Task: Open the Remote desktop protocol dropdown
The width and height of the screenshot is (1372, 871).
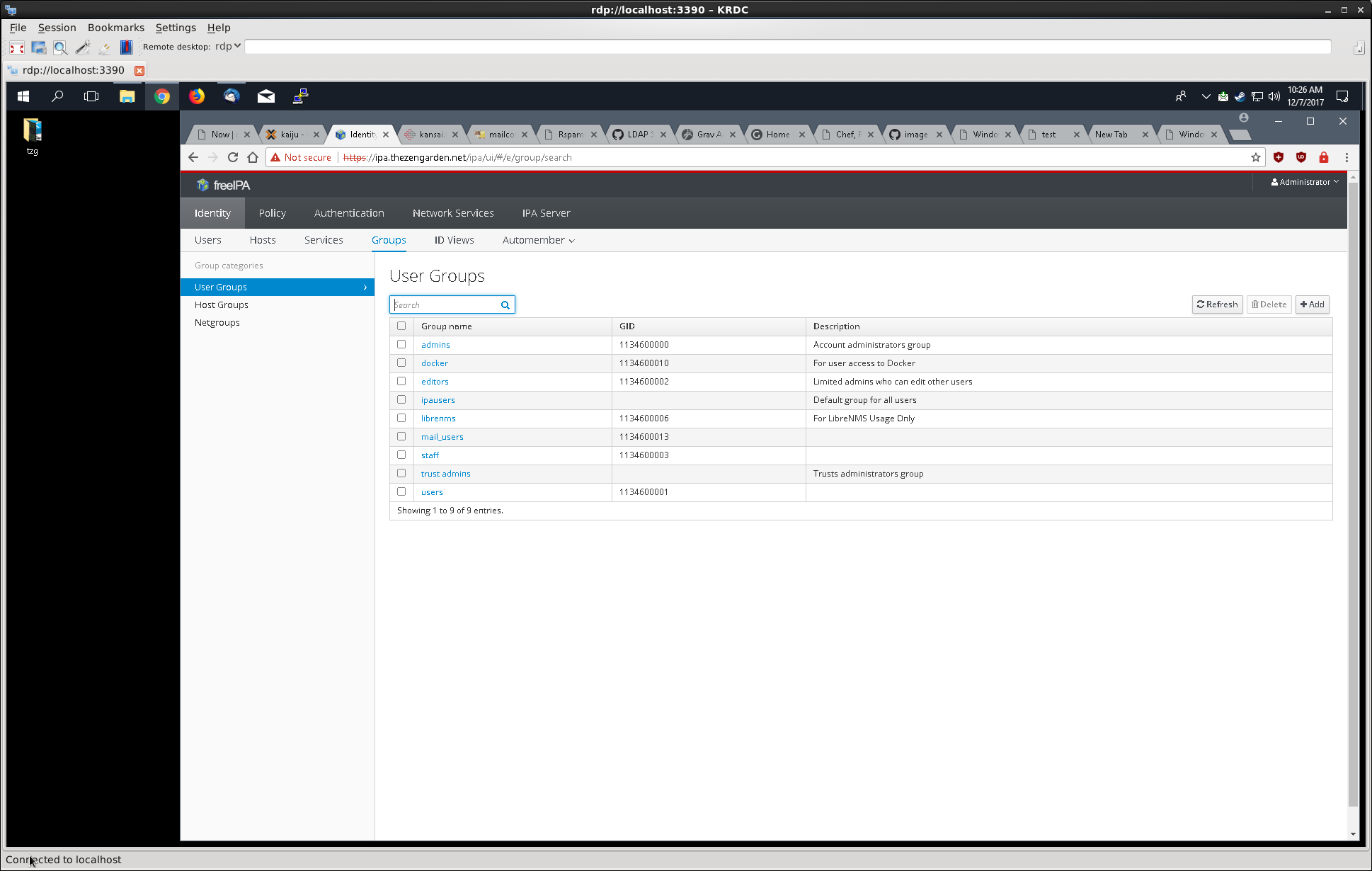Action: point(228,46)
